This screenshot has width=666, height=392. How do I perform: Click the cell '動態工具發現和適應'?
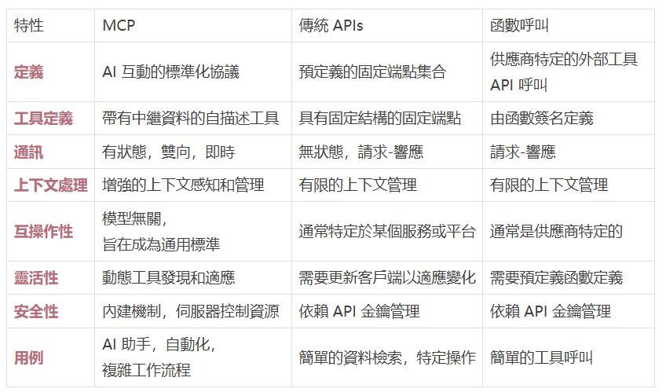pos(168,278)
